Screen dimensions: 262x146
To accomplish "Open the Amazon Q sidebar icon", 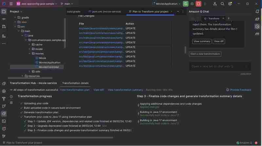I will pos(257,26).
